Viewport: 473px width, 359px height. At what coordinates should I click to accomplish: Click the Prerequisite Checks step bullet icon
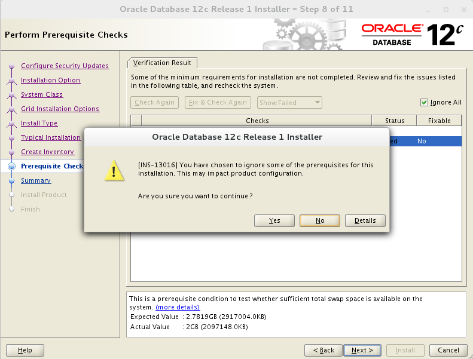pyautogui.click(x=12, y=167)
